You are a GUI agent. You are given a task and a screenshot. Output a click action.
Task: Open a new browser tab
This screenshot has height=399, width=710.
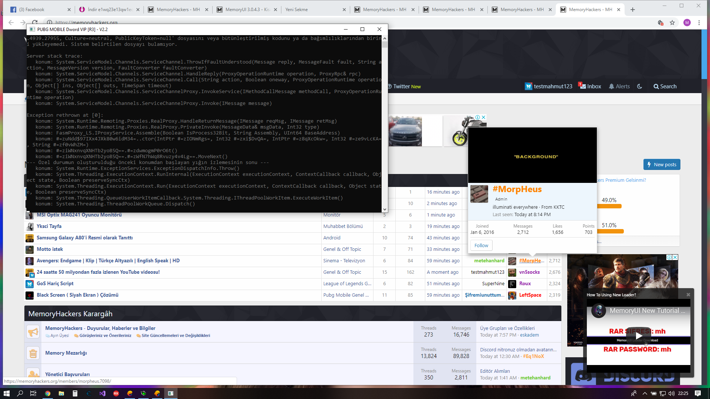click(x=633, y=10)
